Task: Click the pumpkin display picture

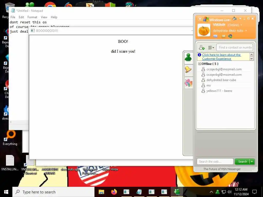Action: click(x=204, y=30)
